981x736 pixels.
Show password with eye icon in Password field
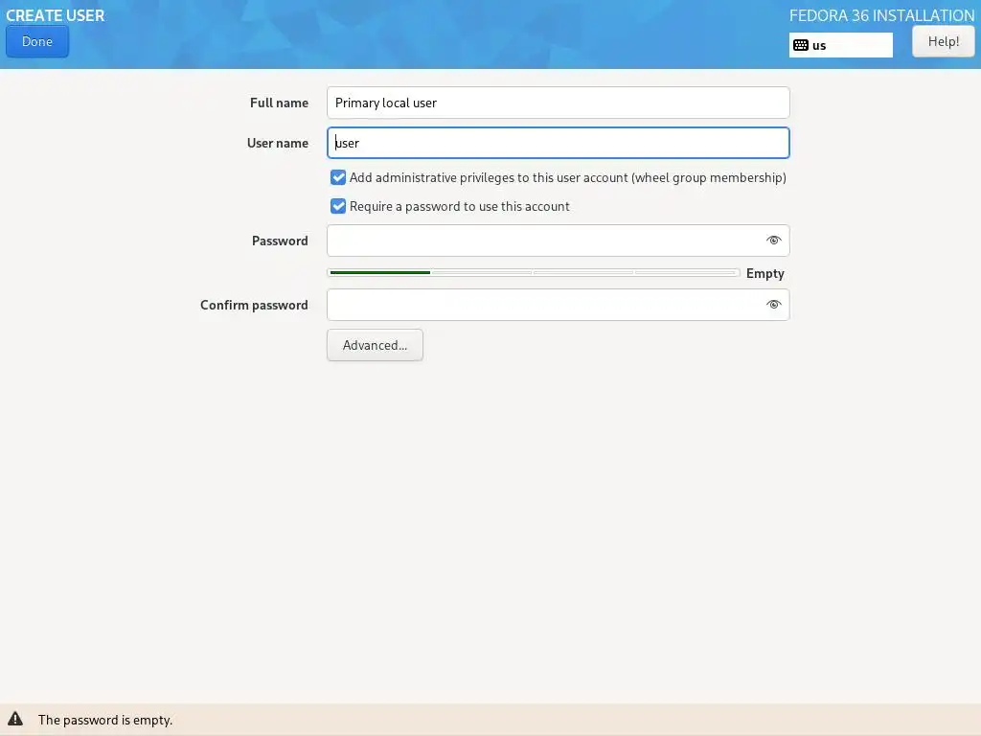(x=773, y=241)
